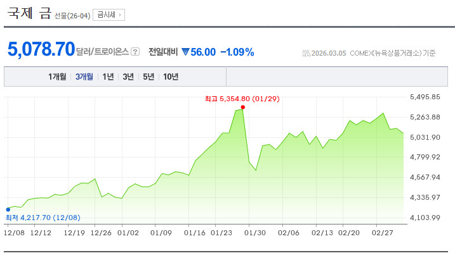Switch to the 5년 chart view
This screenshot has height=258, width=455.
[148, 77]
